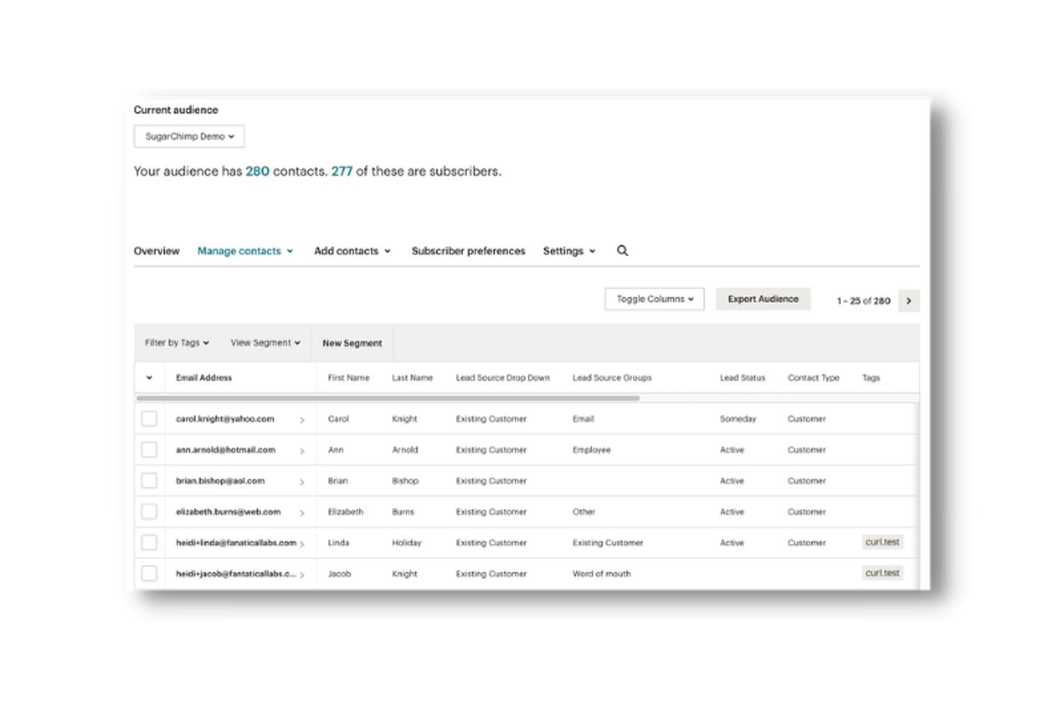The width and height of the screenshot is (1064, 709).
Task: Click the Last Name column header
Action: coord(412,378)
